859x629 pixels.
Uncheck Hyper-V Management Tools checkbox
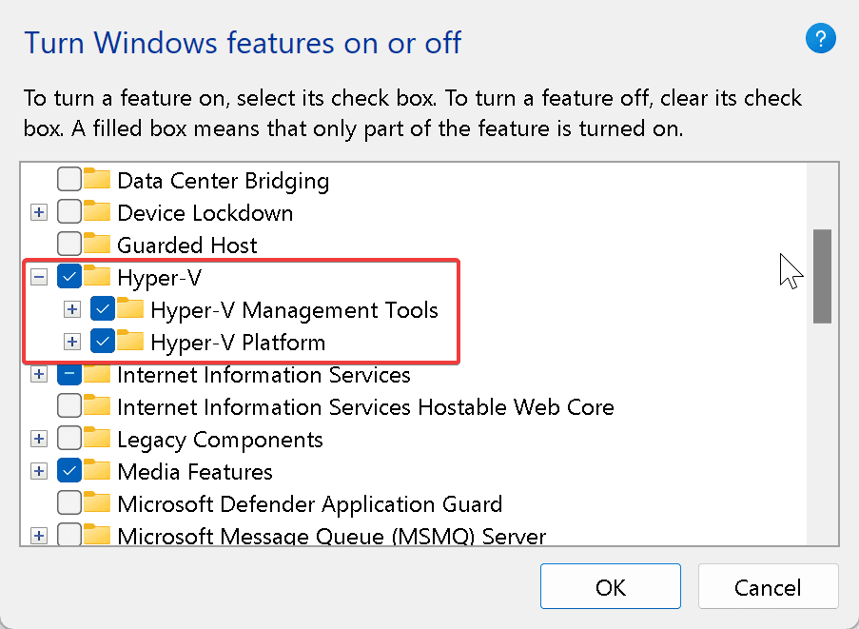(103, 308)
